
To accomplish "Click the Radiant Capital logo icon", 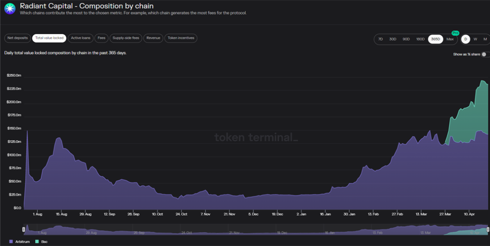I will coord(10,9).
